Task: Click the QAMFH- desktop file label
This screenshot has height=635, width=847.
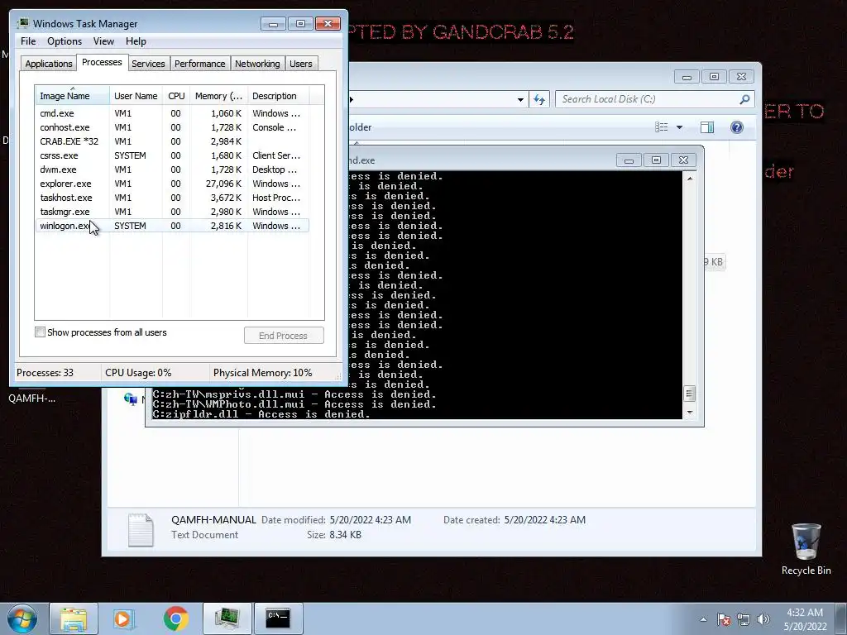Action: click(31, 399)
